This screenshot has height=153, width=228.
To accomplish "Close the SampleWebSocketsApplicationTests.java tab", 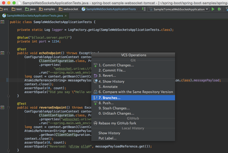I will [x=66, y=16].
